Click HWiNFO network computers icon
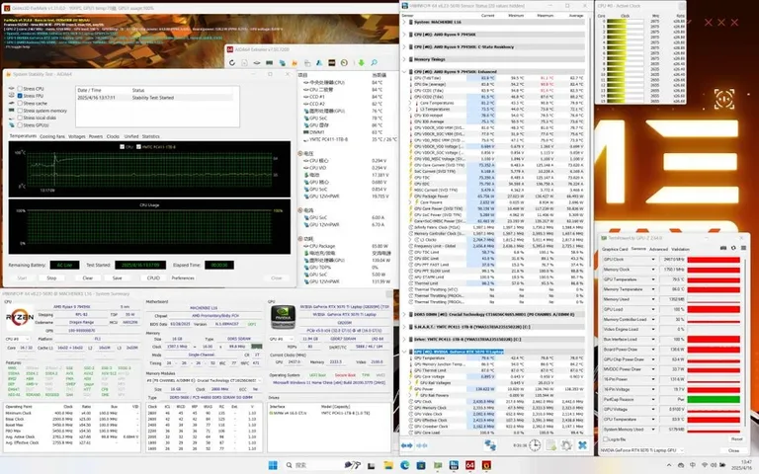759x474 pixels. click(490, 445)
